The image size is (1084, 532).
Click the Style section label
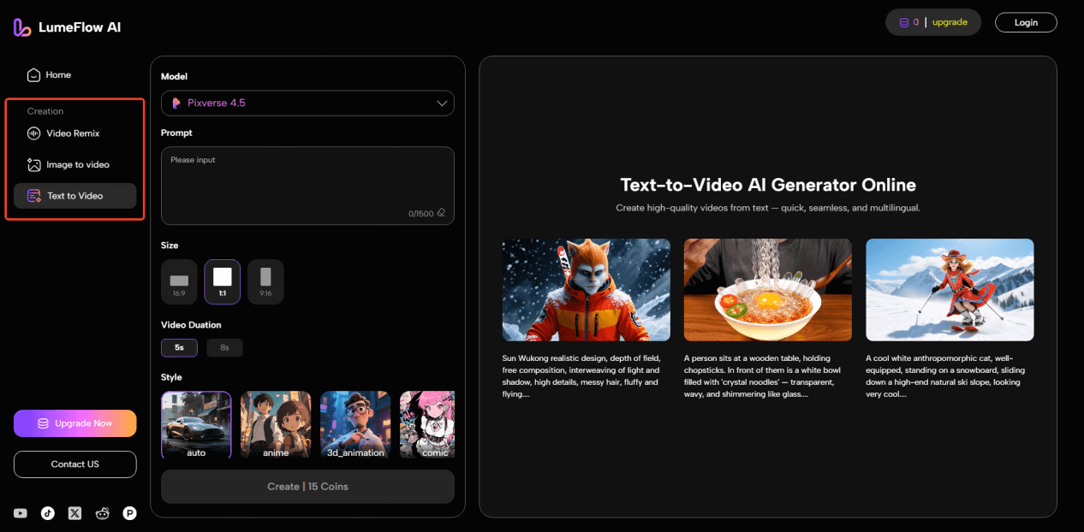[171, 377]
